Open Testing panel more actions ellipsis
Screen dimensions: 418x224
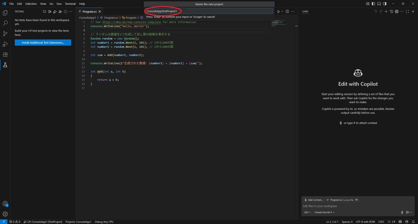(71, 11)
